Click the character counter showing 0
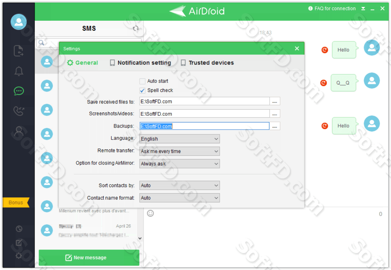Screen dimensions: 391x270 point(381,214)
